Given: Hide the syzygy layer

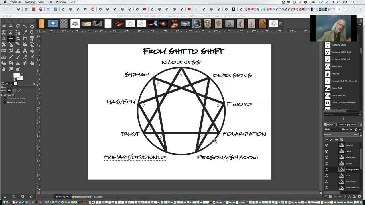Looking at the screenshot, I should click(327, 163).
